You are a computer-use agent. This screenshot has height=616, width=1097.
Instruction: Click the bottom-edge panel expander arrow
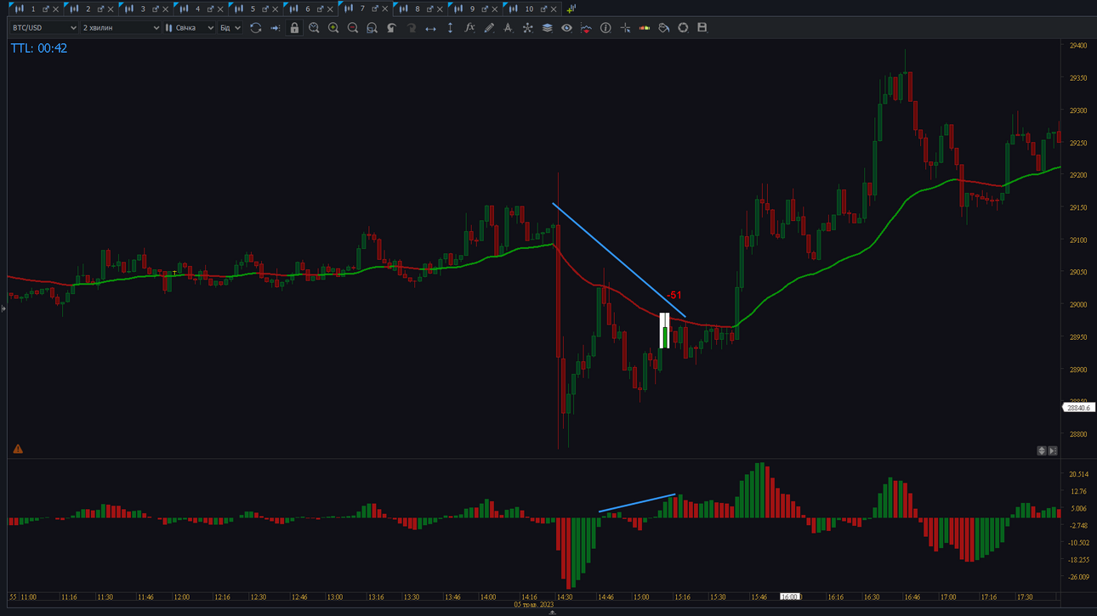(552, 612)
